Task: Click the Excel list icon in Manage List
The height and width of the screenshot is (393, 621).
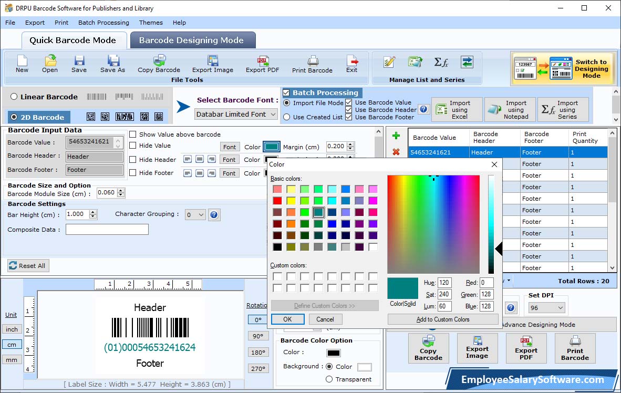Action: 415,62
